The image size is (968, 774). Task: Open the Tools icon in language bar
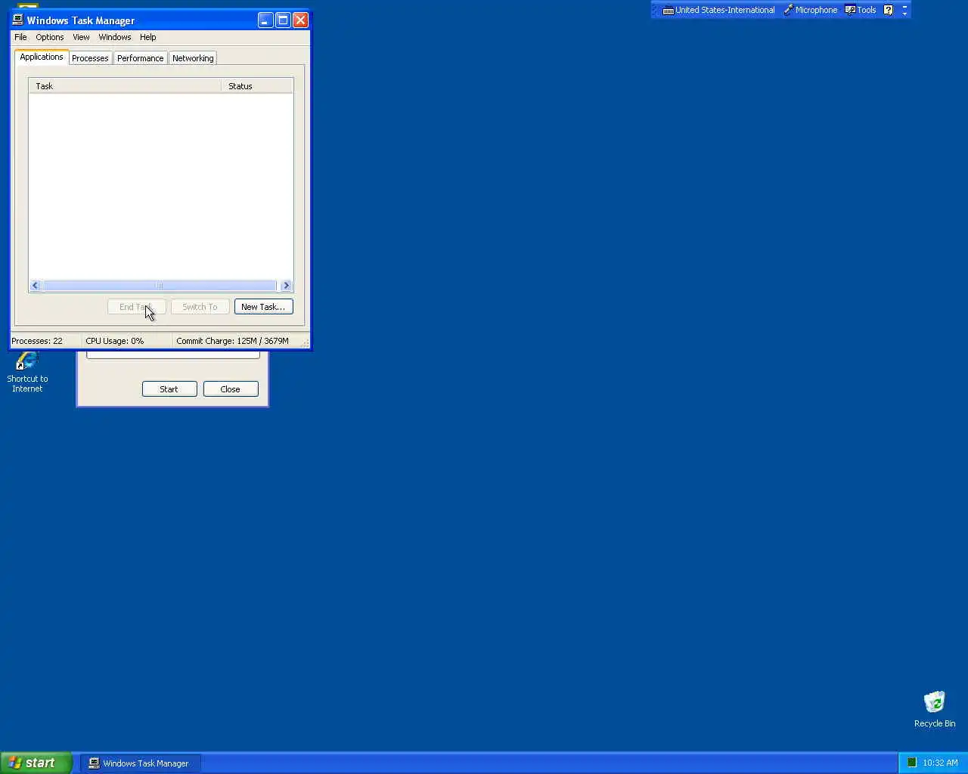click(x=850, y=10)
